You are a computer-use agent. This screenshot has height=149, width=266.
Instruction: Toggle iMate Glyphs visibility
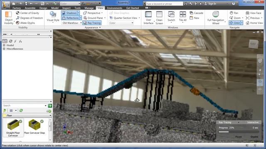pyautogui.click(x=25, y=23)
